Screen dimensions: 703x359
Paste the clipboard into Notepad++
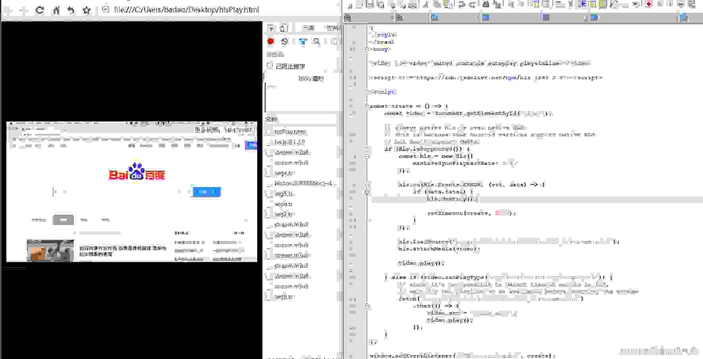tap(448, 5)
